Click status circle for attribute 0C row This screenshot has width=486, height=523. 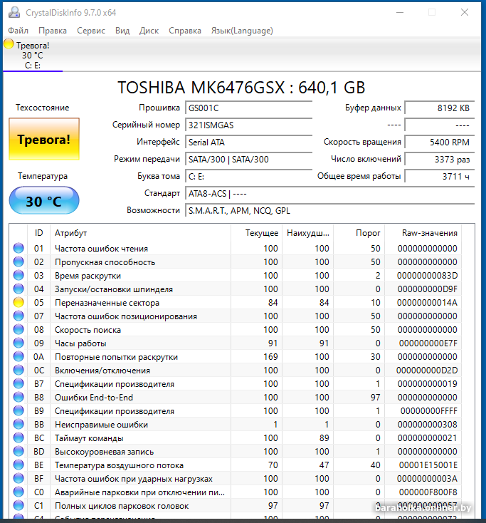(x=19, y=371)
